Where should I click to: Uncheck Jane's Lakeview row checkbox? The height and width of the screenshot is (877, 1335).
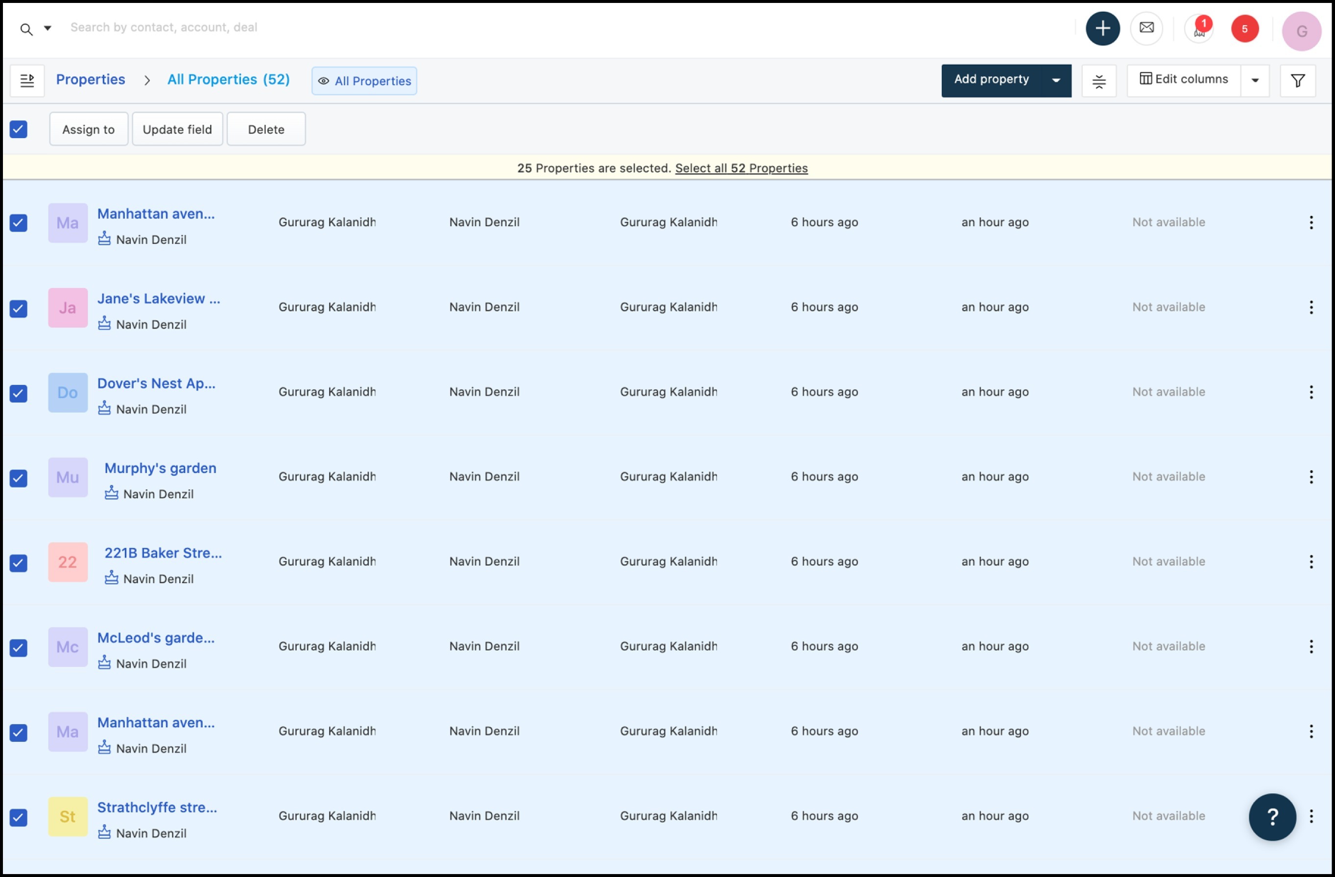click(19, 308)
